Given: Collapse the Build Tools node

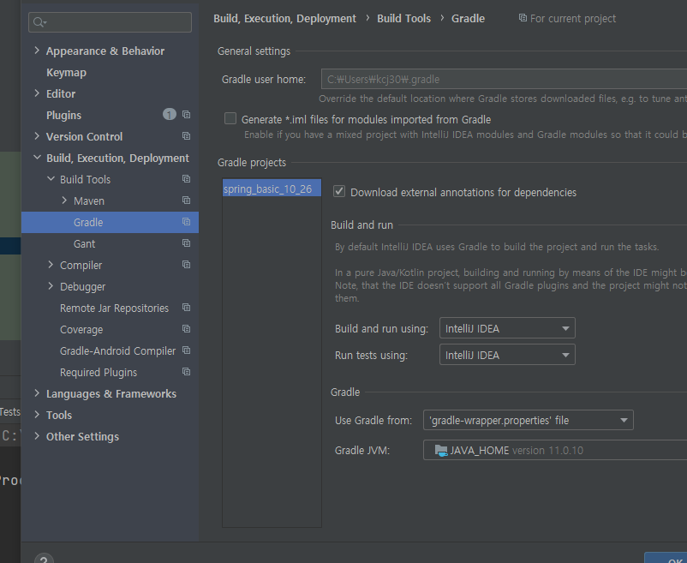Looking at the screenshot, I should pyautogui.click(x=51, y=179).
